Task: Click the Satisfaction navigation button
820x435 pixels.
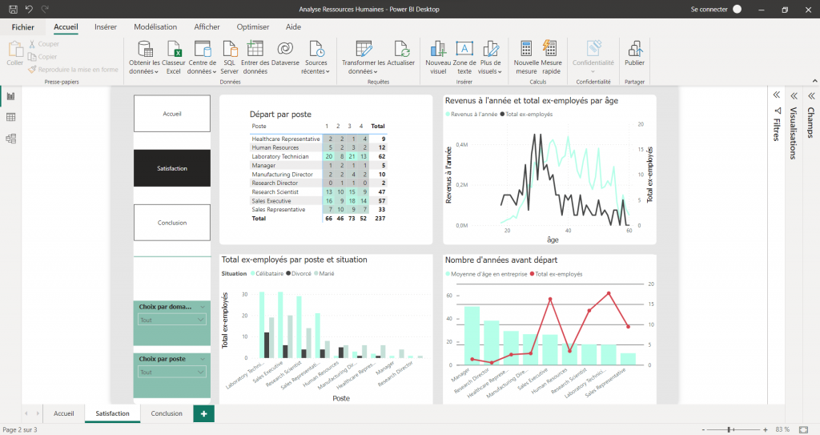Action: coord(172,168)
